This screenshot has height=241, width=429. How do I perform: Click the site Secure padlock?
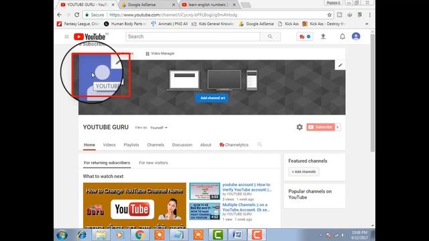pyautogui.click(x=87, y=15)
